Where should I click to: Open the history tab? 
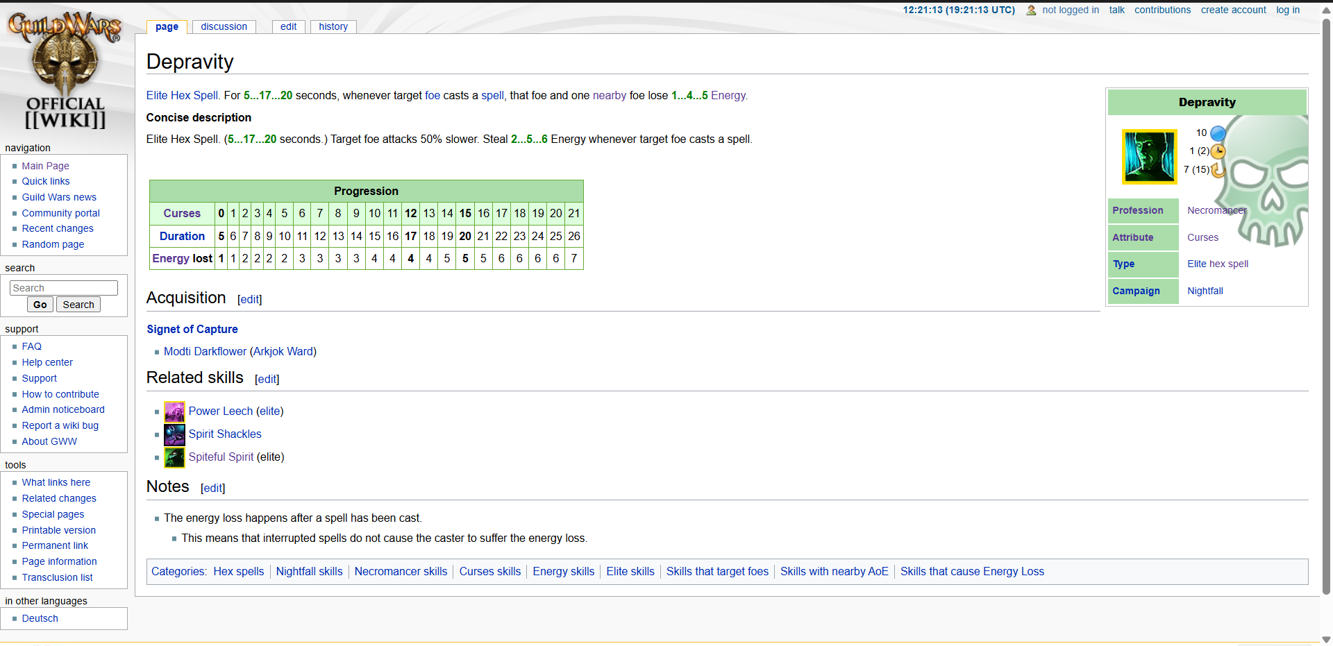coord(333,27)
